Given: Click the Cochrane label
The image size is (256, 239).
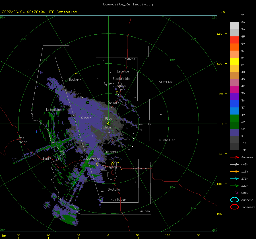Looking at the screenshot, I should (93, 159).
